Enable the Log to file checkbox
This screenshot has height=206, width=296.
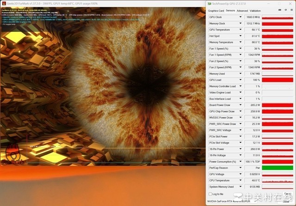tap(210, 194)
